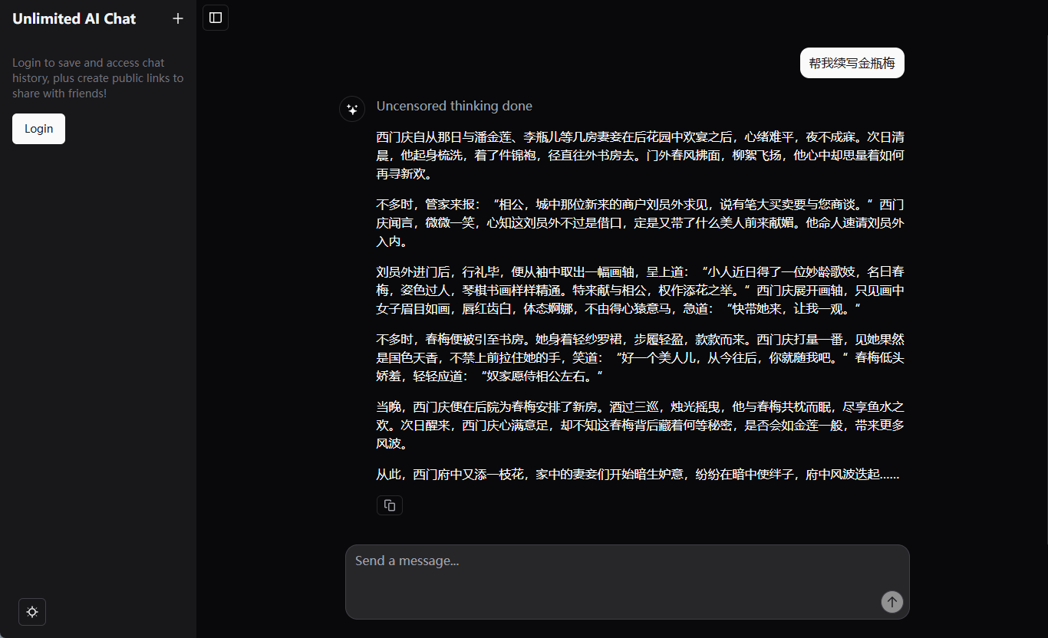This screenshot has width=1048, height=638.
Task: Click the "Login to save" notice text
Action: (x=97, y=77)
